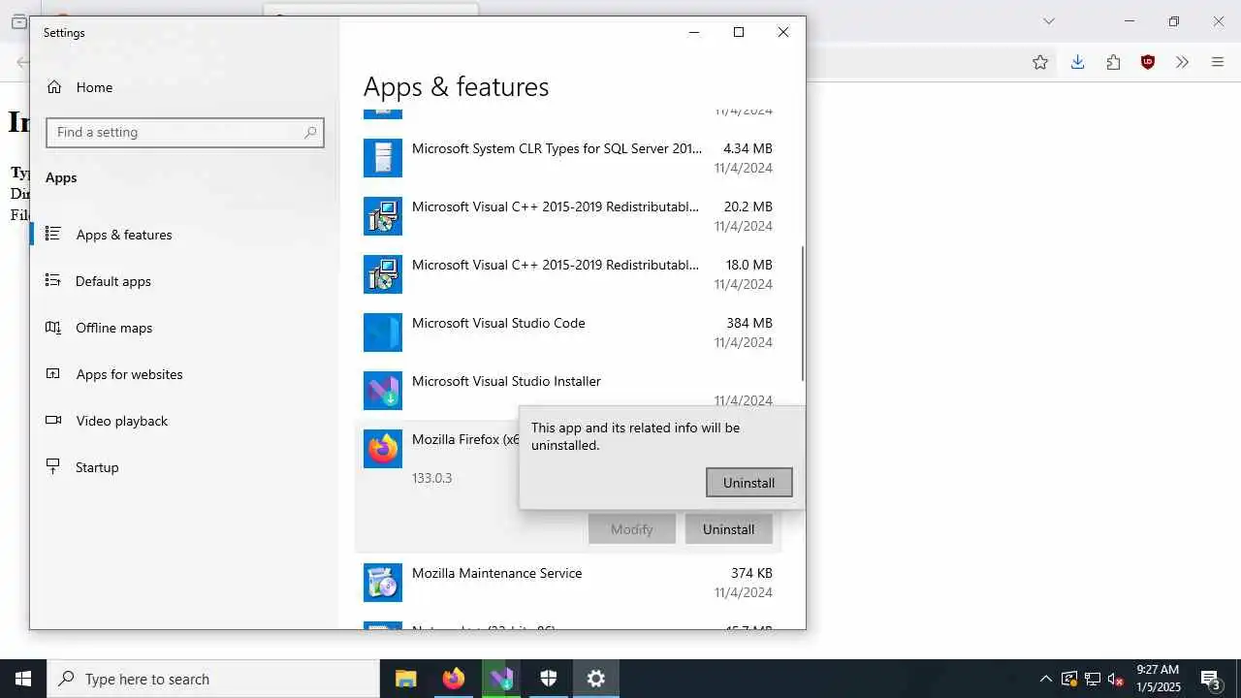This screenshot has width=1241, height=698.
Task: Switch to Firefox on taskbar
Action: (x=453, y=679)
